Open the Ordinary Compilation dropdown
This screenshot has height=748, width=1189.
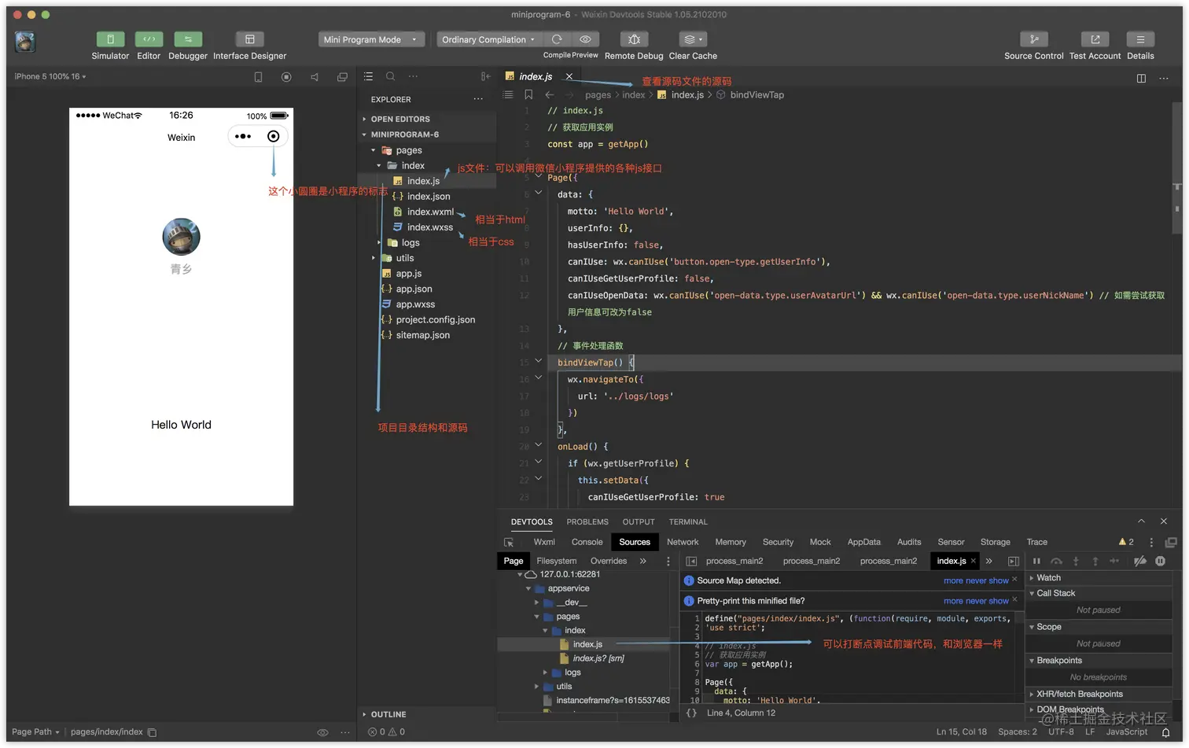pos(488,39)
